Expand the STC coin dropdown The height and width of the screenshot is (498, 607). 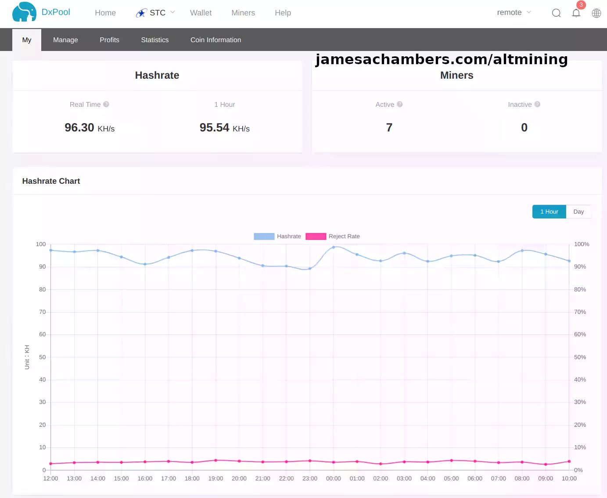coord(172,12)
